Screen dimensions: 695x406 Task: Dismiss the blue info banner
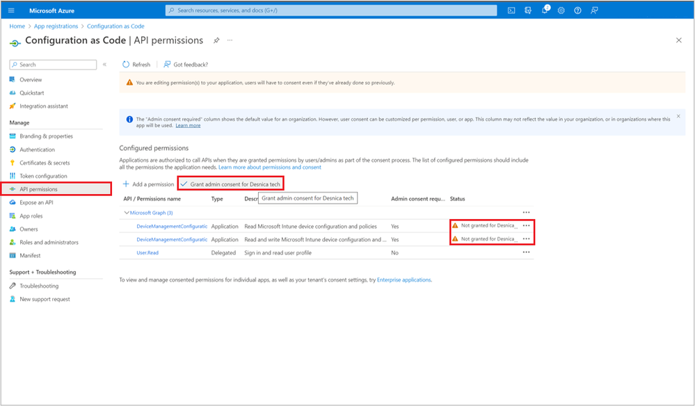coord(678,116)
